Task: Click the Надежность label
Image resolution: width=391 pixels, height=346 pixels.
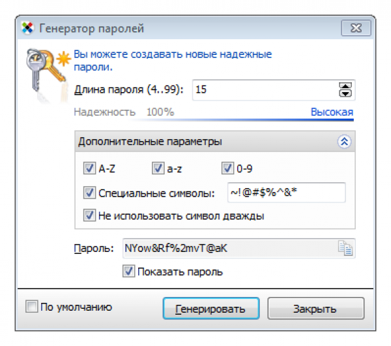Action: [x=104, y=112]
